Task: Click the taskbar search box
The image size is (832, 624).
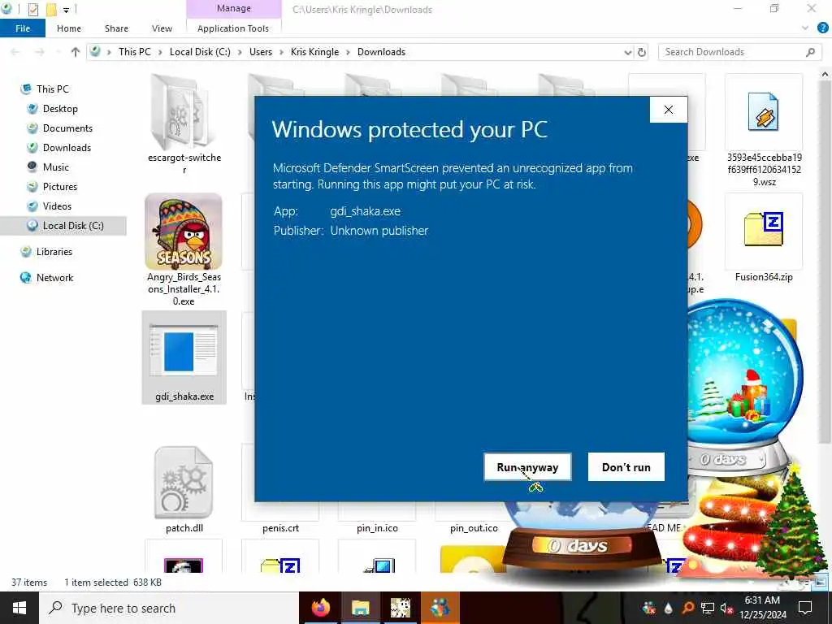Action: point(169,608)
